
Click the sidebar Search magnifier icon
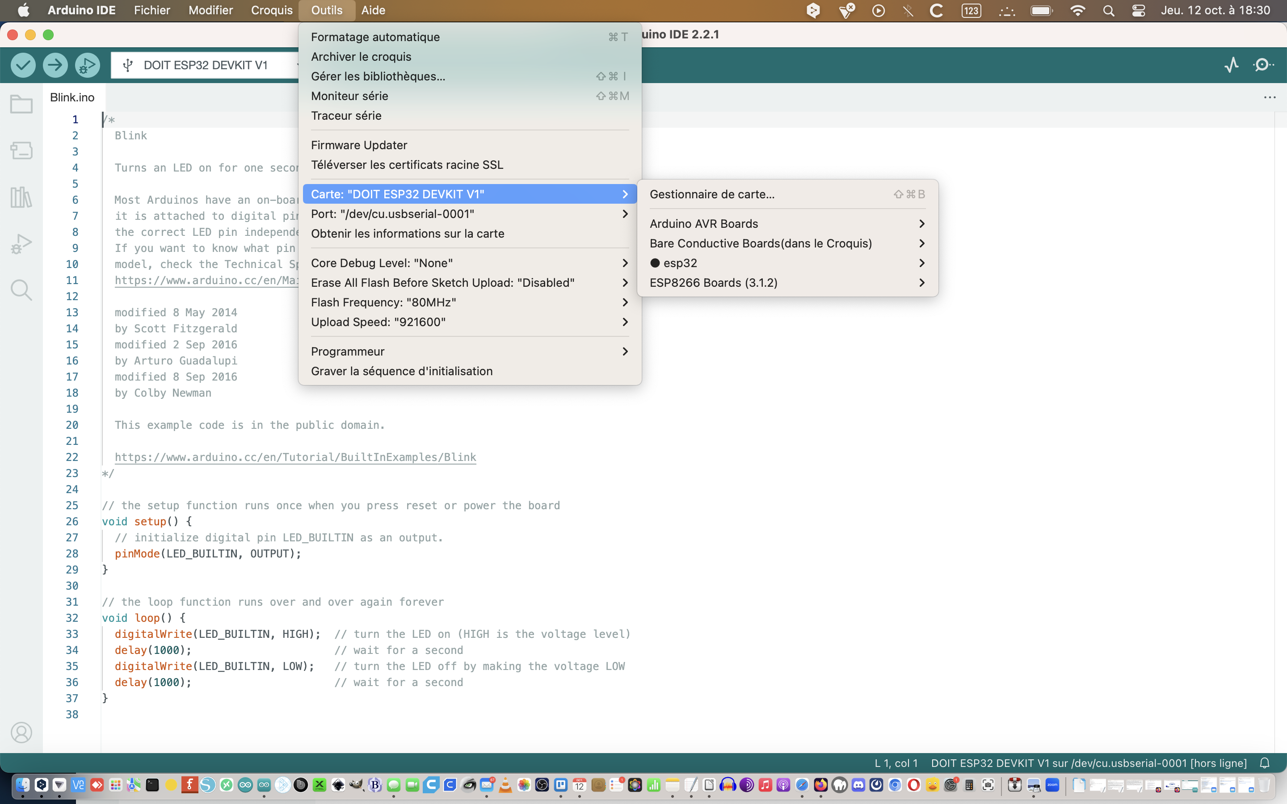tap(21, 290)
